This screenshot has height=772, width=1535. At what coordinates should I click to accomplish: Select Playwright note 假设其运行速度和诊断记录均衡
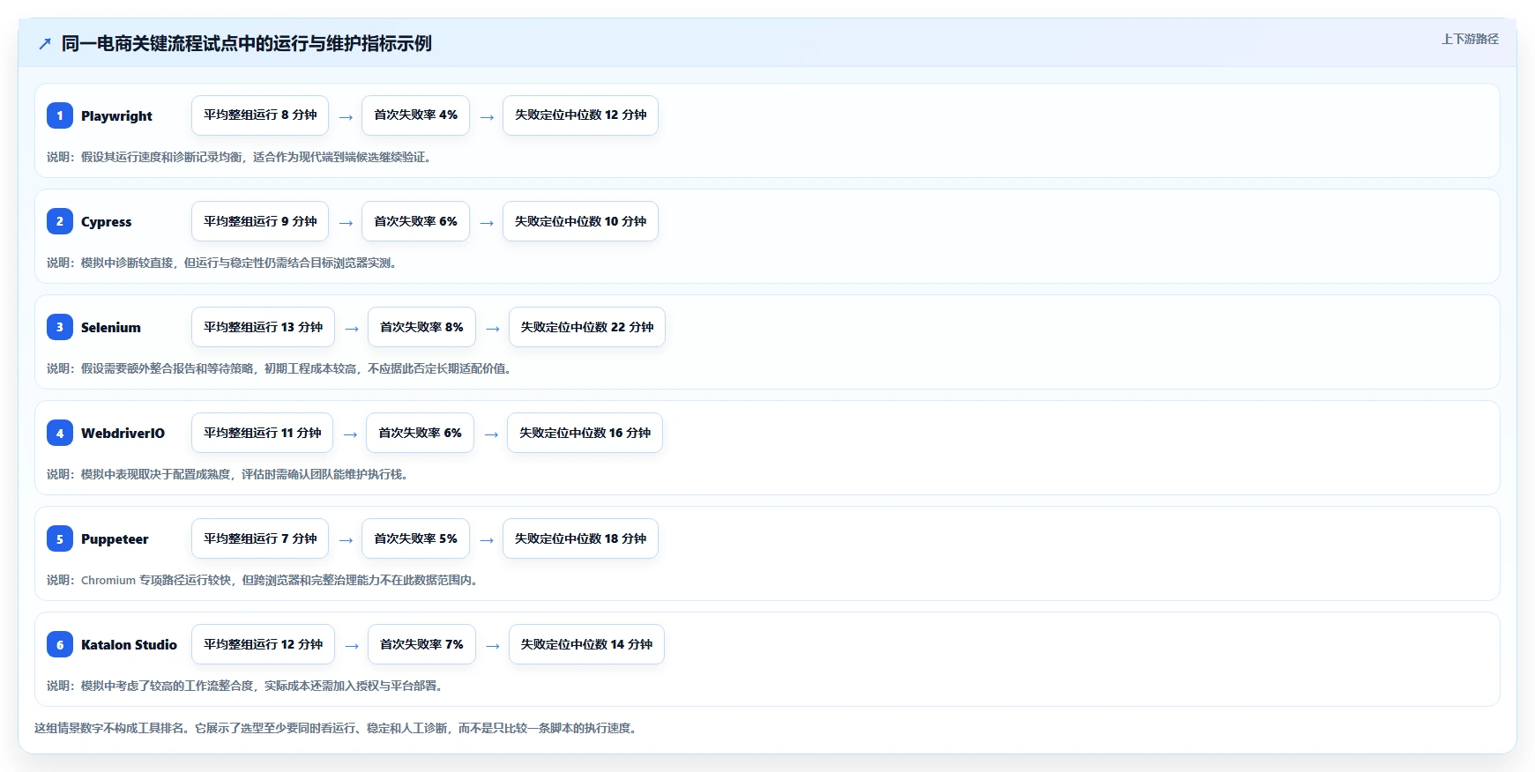pyautogui.click(x=161, y=157)
